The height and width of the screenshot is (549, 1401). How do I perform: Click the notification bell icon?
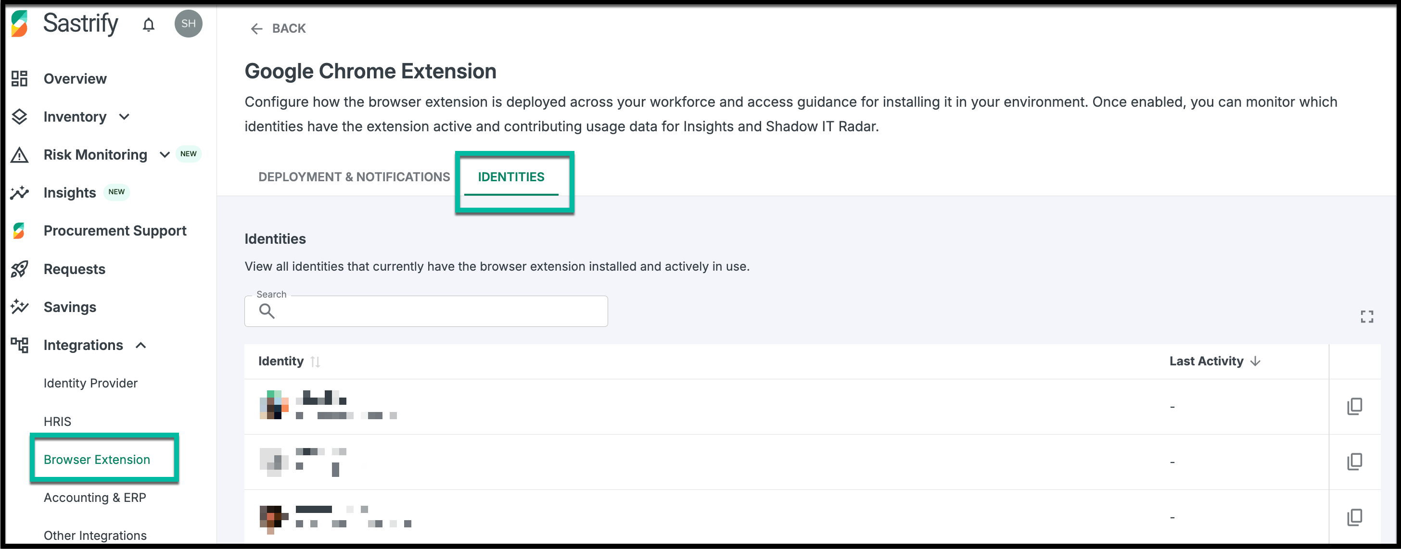click(x=149, y=25)
